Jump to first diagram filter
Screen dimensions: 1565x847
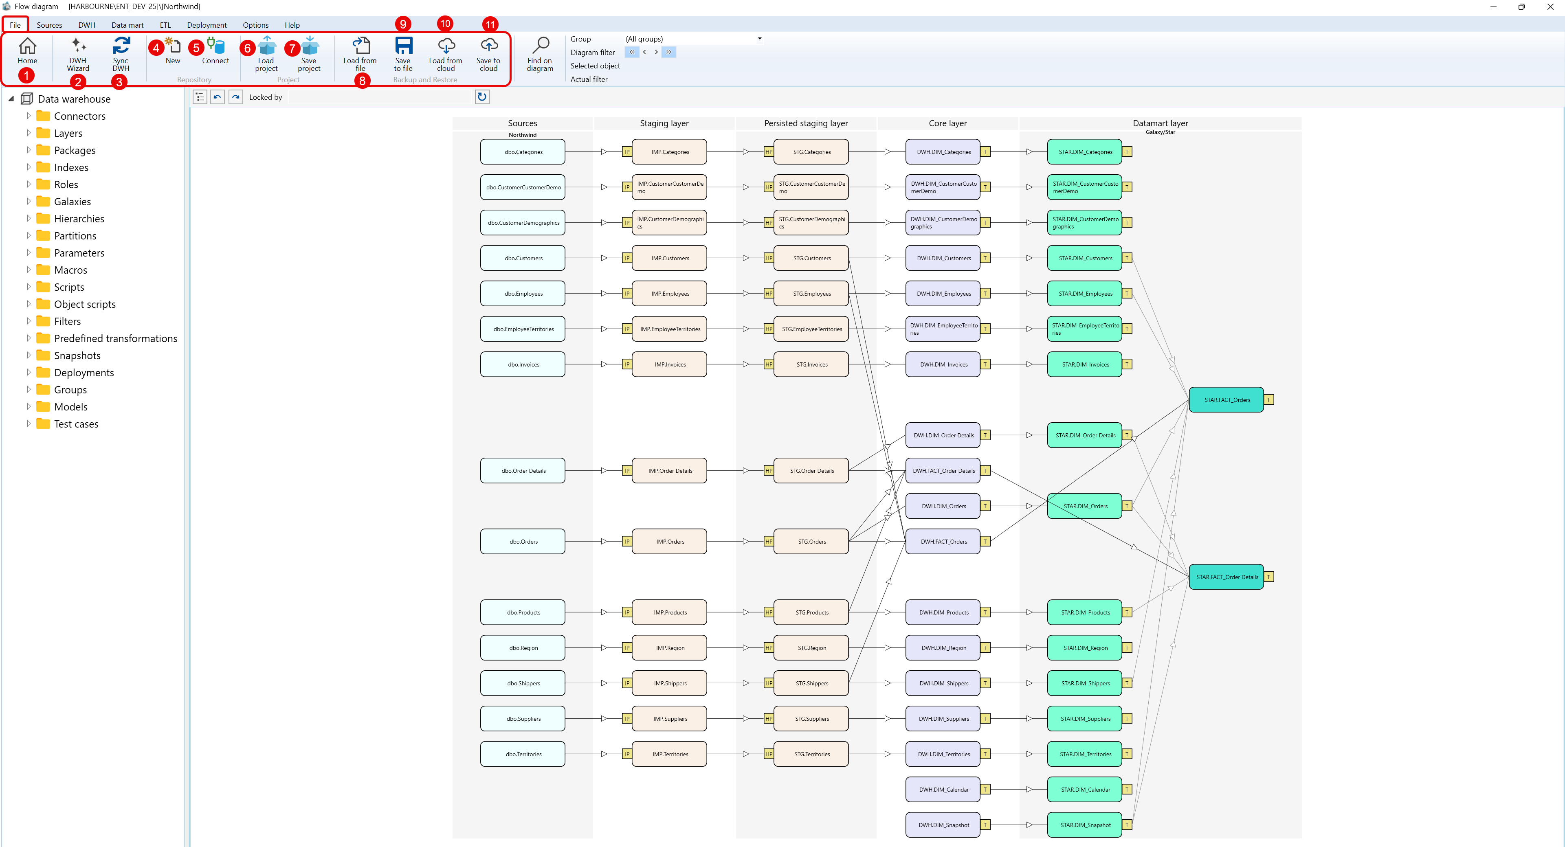tap(632, 52)
